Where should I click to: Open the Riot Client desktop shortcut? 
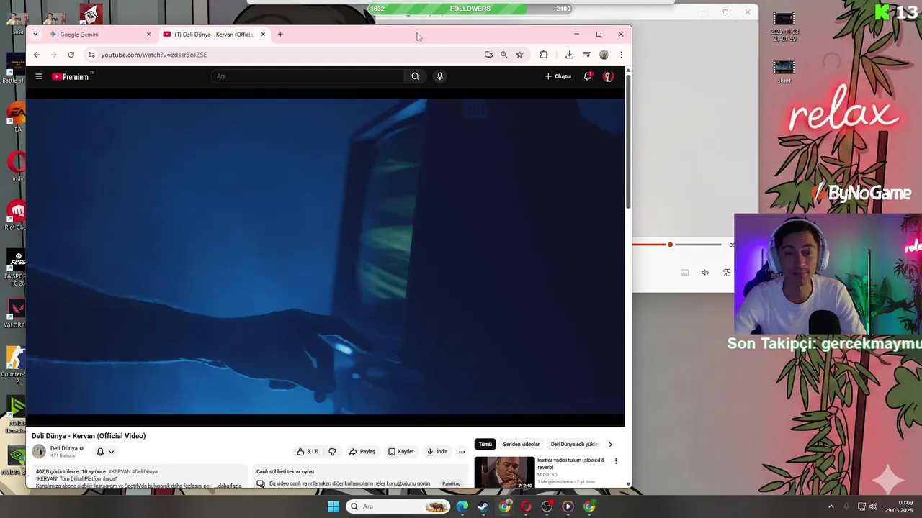(15, 214)
